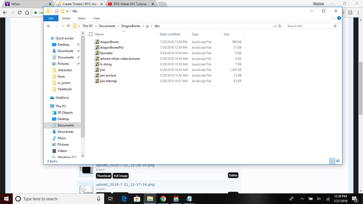Select the pixi JavaScript file icon
Image resolution: width=363 pixels, height=204 pixels.
97,70
